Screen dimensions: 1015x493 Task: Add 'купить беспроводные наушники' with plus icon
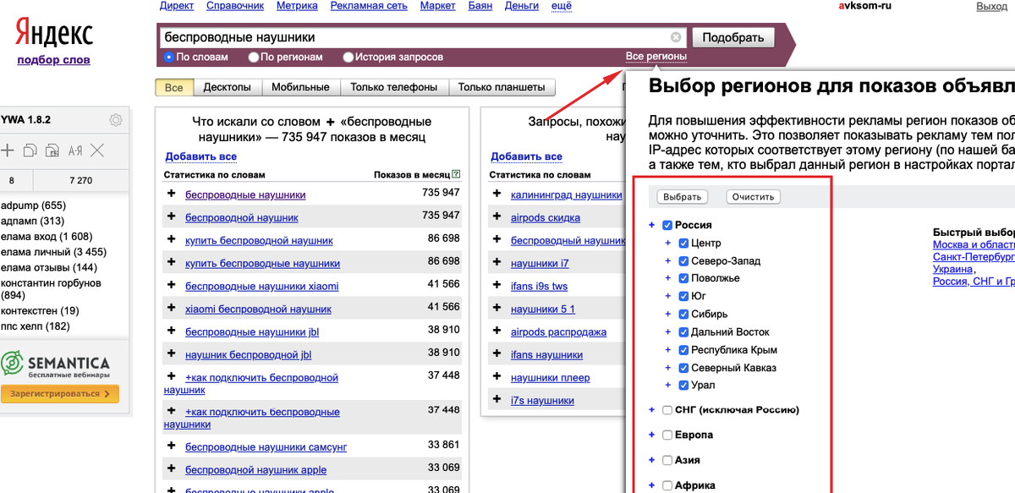172,263
